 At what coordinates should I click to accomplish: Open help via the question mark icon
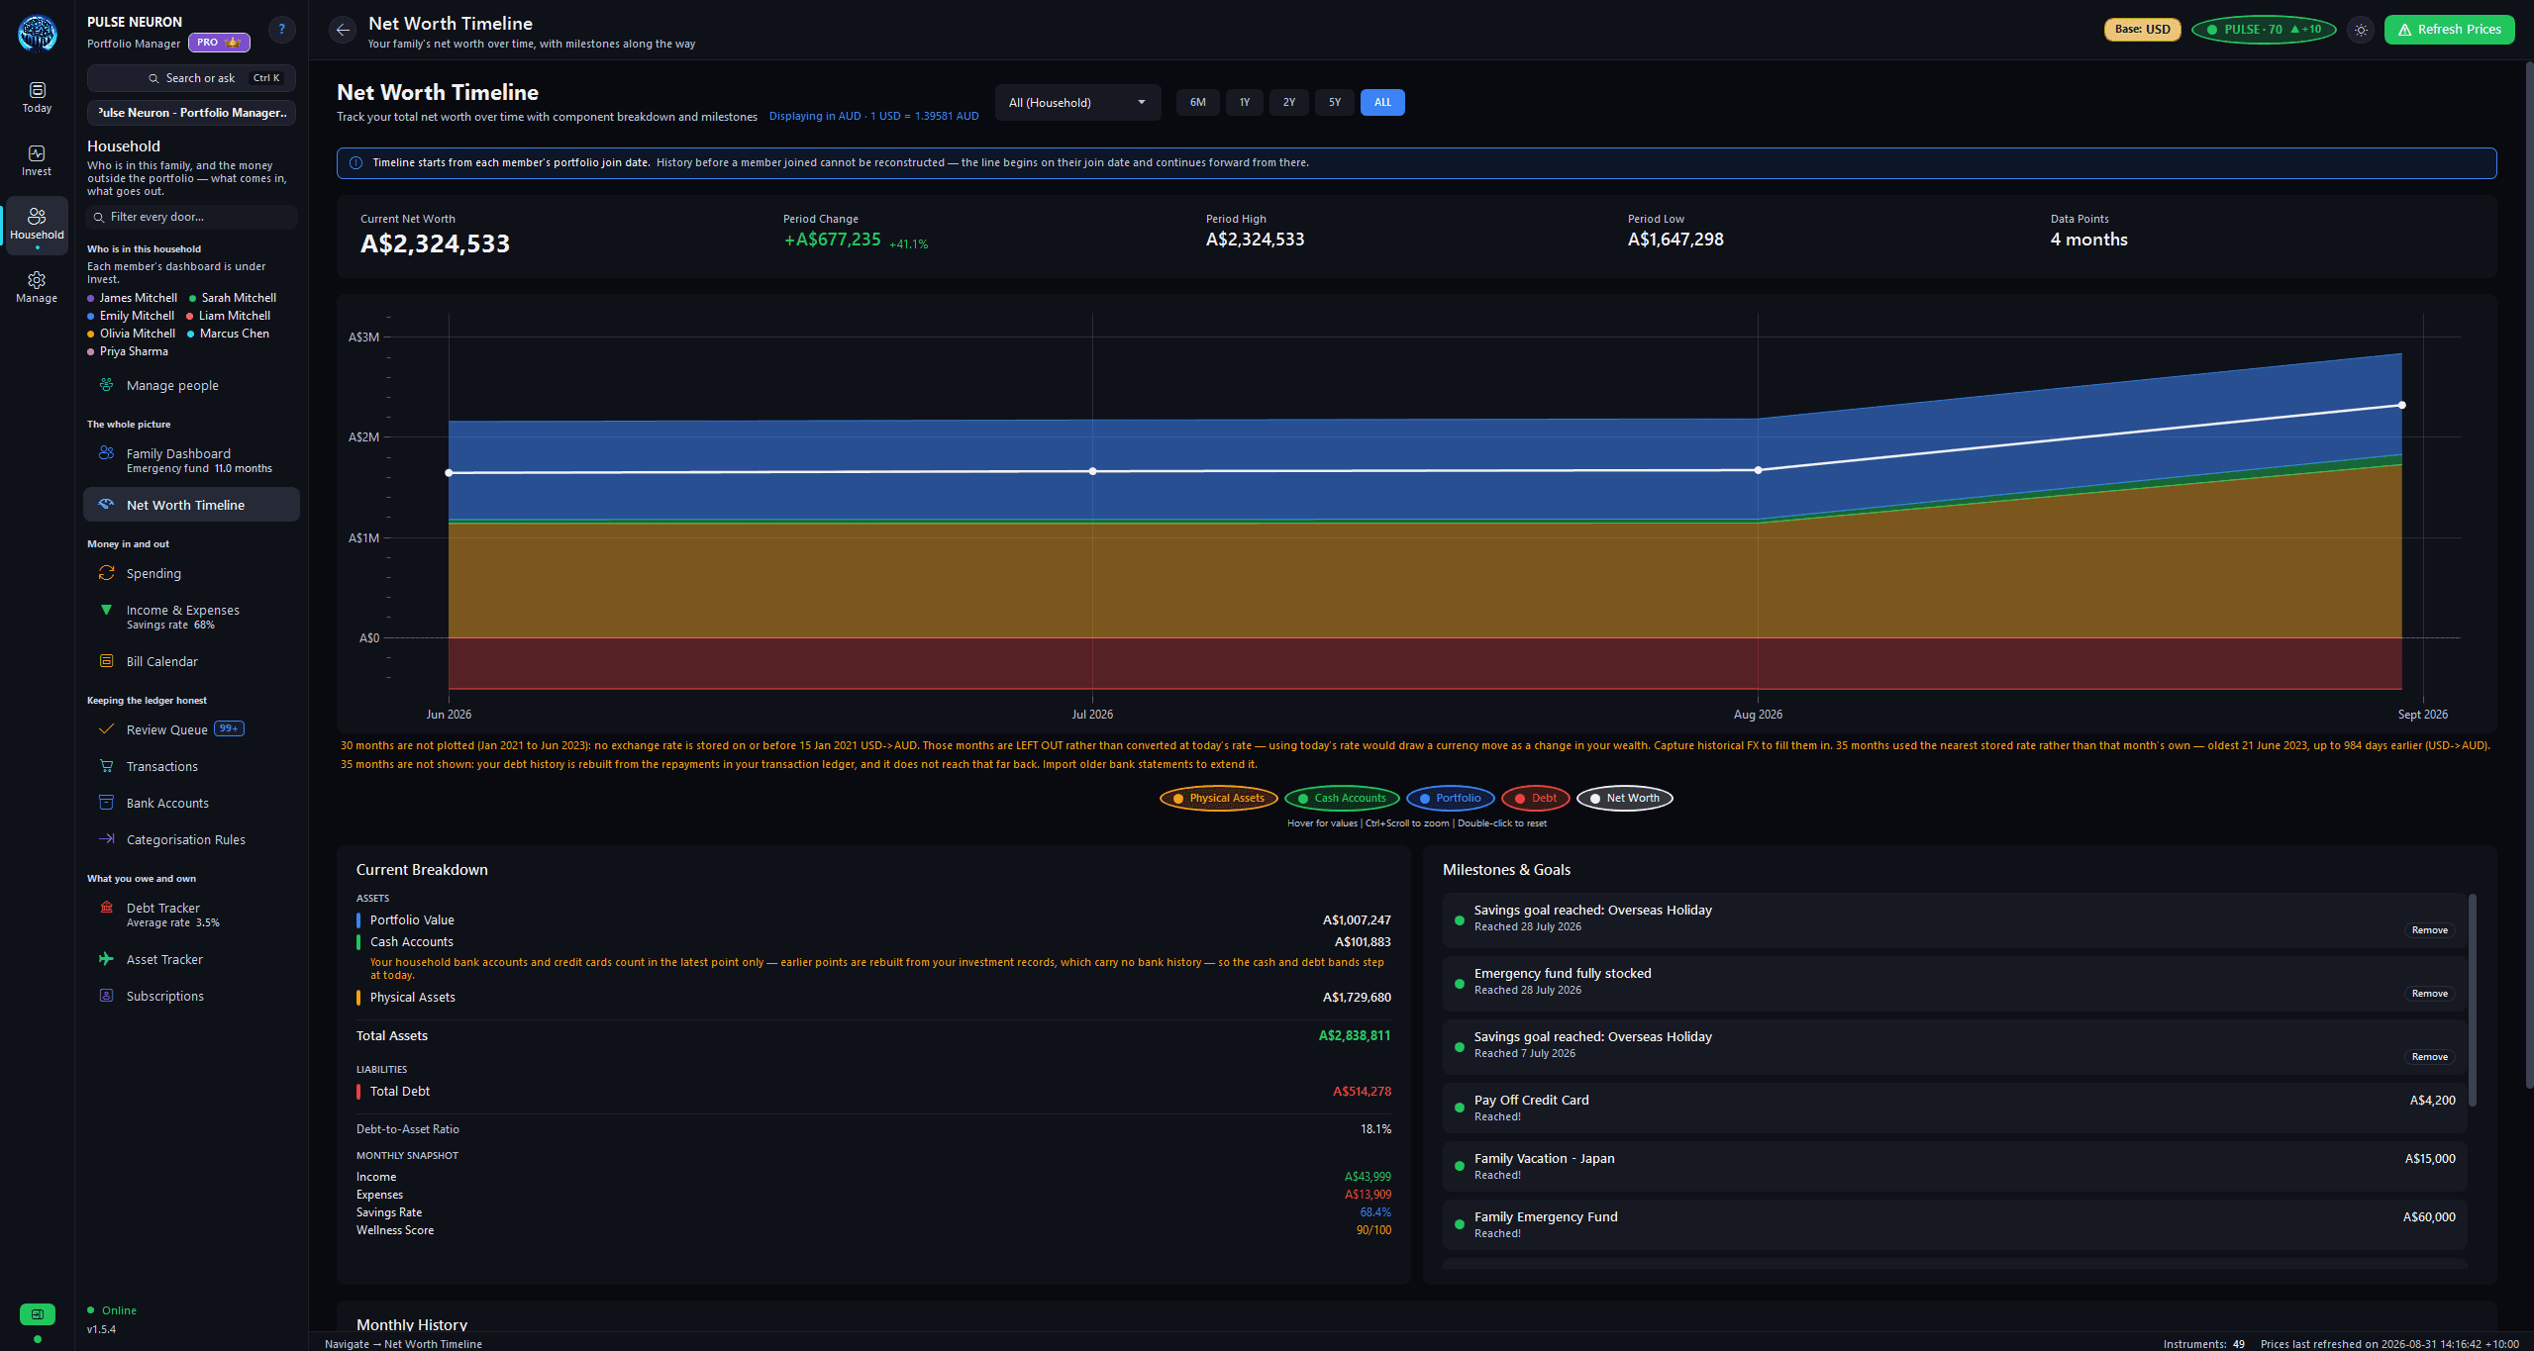click(x=282, y=30)
